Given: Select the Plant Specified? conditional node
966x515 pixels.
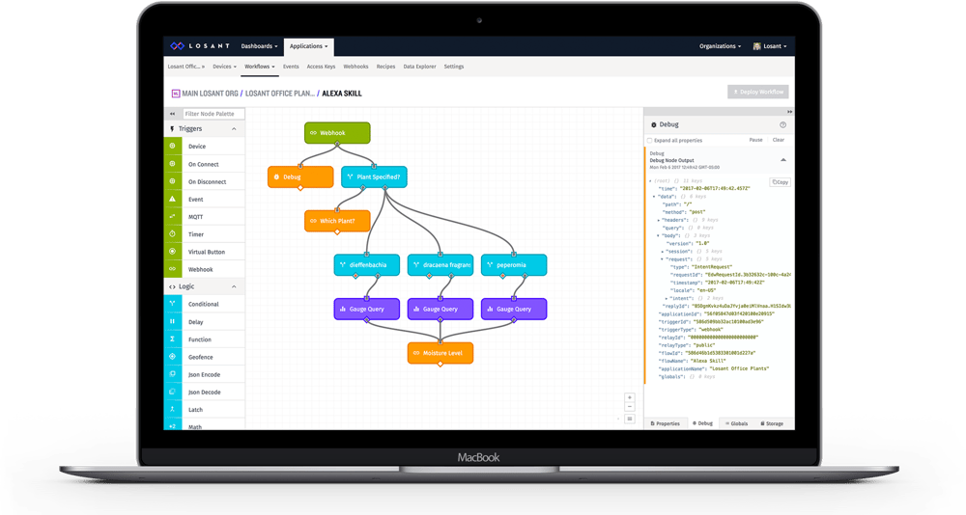Looking at the screenshot, I should [374, 176].
